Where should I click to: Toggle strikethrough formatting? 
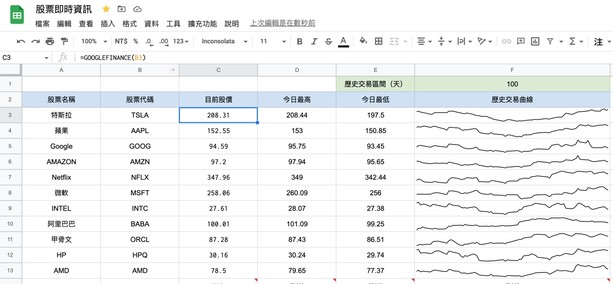[x=328, y=41]
